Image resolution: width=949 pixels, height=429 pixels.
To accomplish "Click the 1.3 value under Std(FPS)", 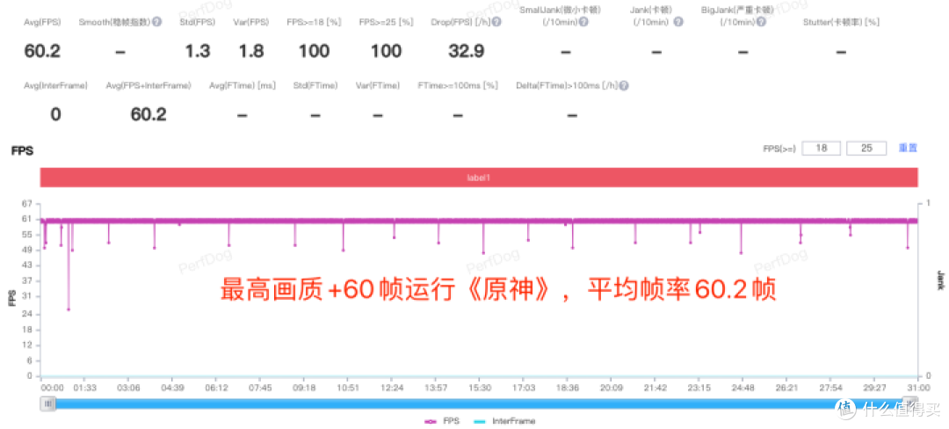I will 198,52.
